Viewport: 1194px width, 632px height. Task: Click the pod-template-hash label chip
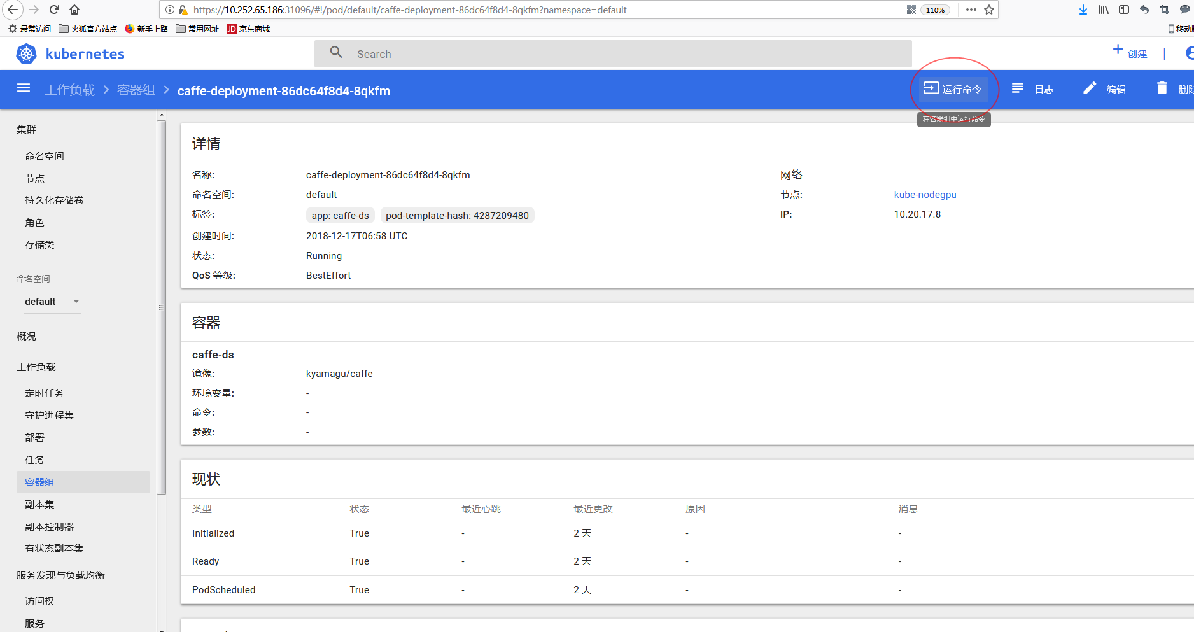click(457, 216)
